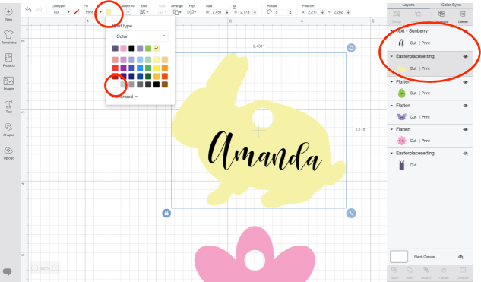Image resolution: width=481 pixels, height=282 pixels.
Task: Collapse the yellow bunny Easterplacesetting layer
Action: point(391,56)
